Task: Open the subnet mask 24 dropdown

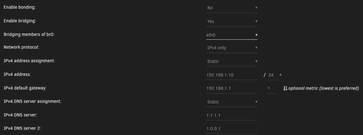Action: (x=274, y=75)
